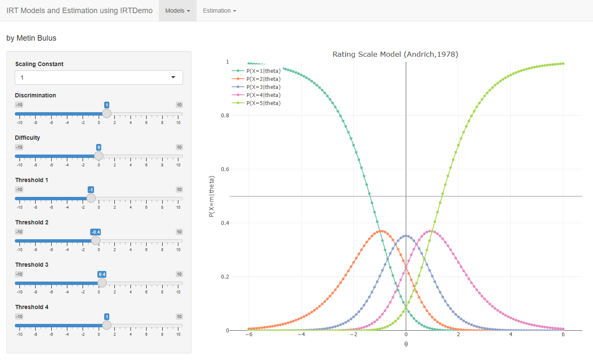Toggle P(X=5|theta) legend trace
593x362 pixels.
tap(256, 103)
